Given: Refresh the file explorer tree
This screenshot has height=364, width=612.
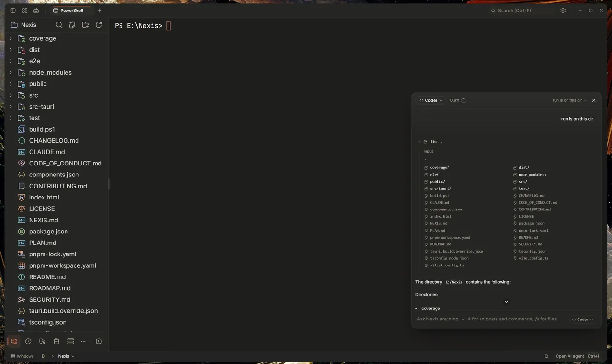Looking at the screenshot, I should tap(99, 25).
